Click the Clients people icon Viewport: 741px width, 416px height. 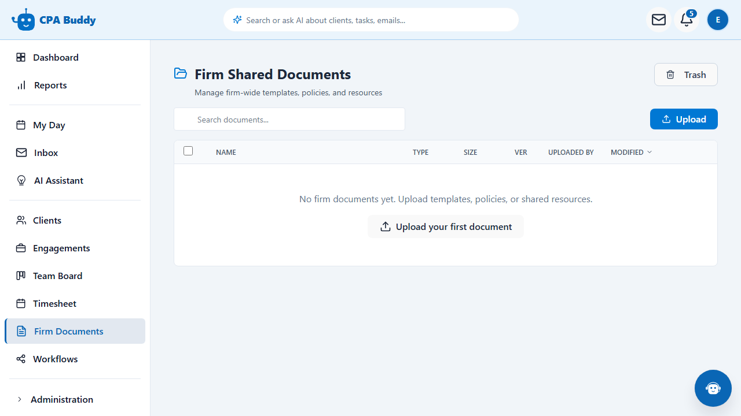tap(21, 220)
